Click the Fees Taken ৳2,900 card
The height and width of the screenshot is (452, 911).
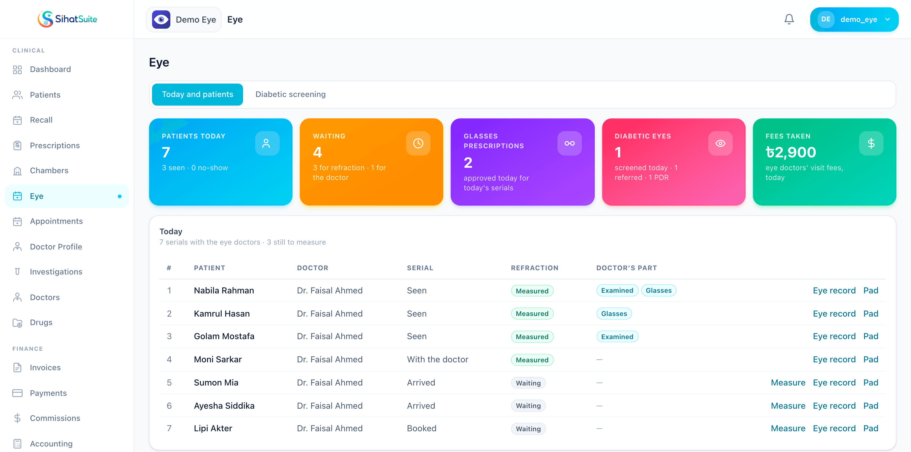824,162
